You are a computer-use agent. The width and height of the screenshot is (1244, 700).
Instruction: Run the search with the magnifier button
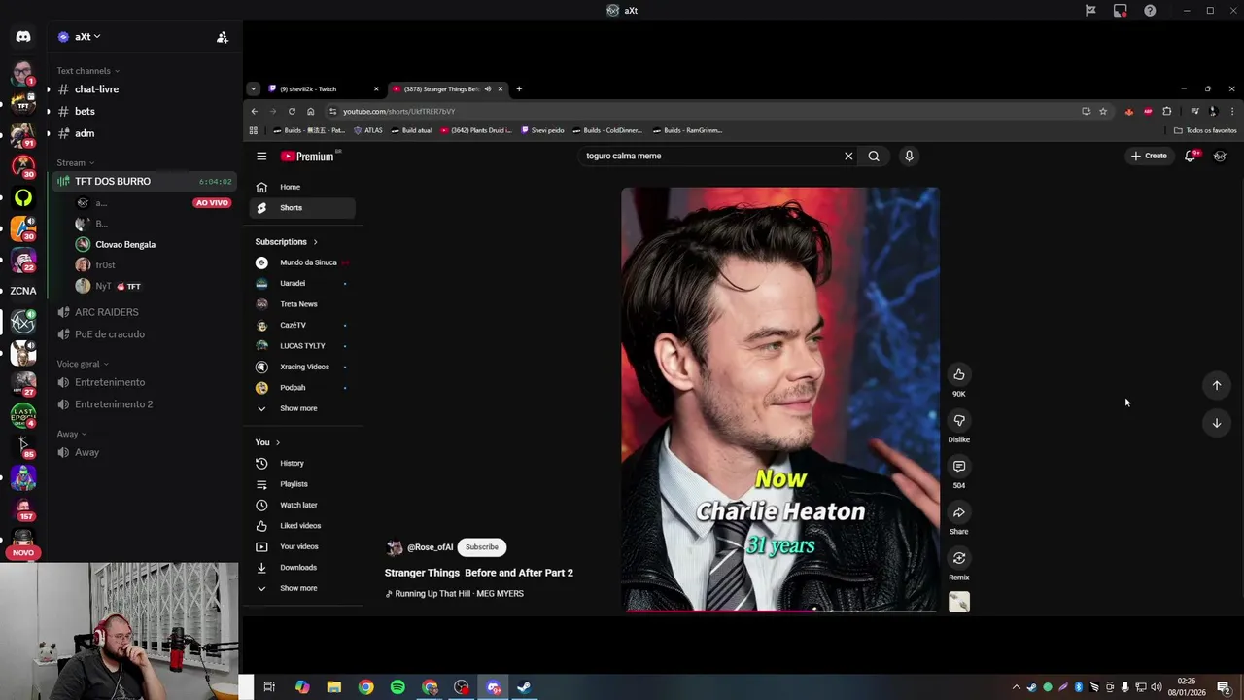[874, 156]
